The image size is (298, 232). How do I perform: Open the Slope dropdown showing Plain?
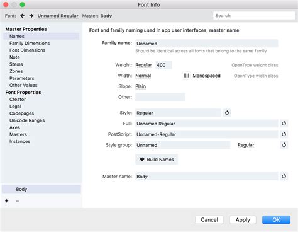141,86
